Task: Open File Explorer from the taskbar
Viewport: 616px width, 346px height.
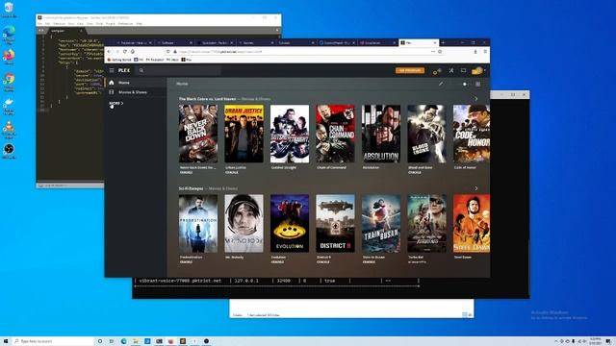Action: click(x=136, y=341)
